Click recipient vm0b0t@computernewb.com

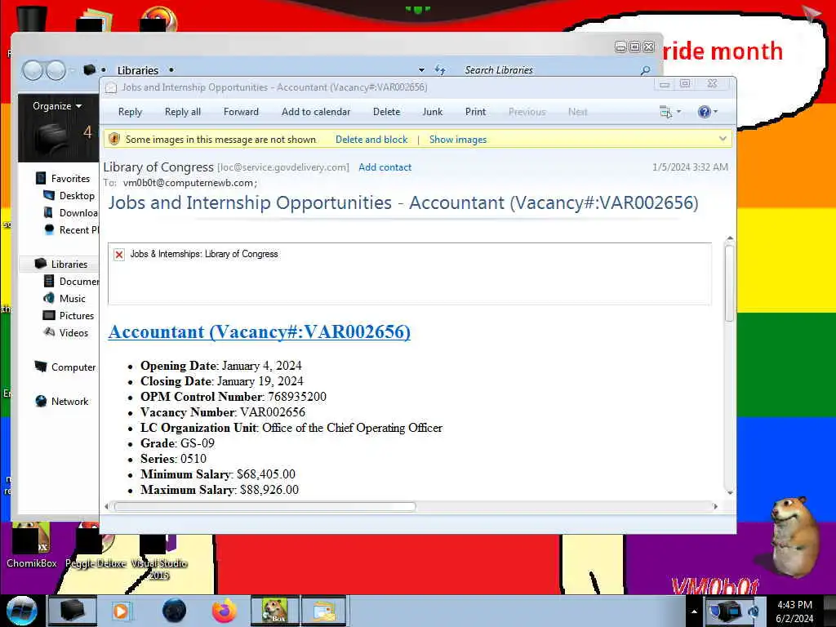coord(189,183)
